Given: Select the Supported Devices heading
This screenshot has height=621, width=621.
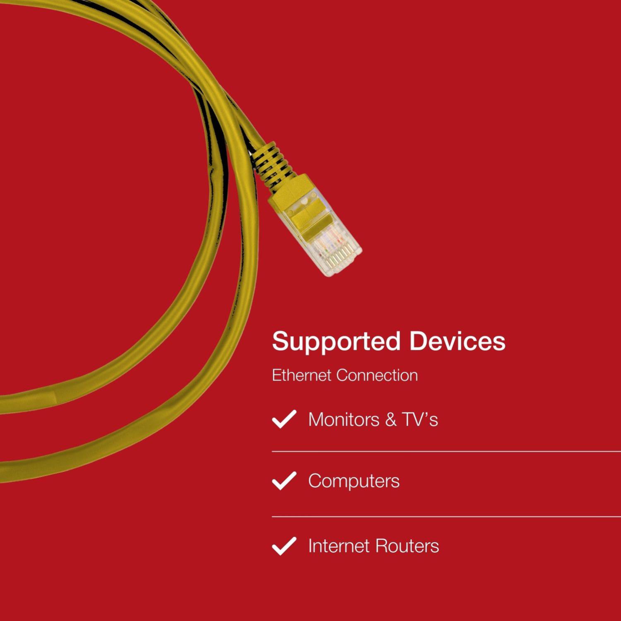Looking at the screenshot, I should pos(389,342).
